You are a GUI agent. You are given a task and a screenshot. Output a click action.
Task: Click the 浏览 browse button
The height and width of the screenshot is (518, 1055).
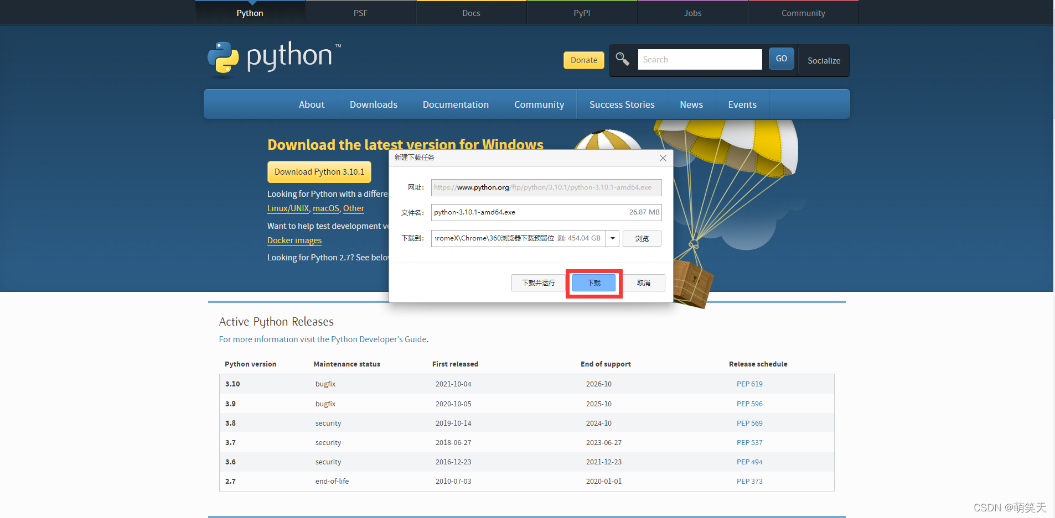click(642, 239)
